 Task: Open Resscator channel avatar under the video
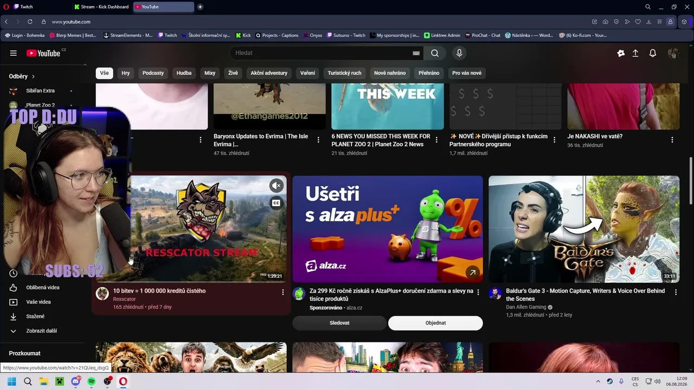102,294
